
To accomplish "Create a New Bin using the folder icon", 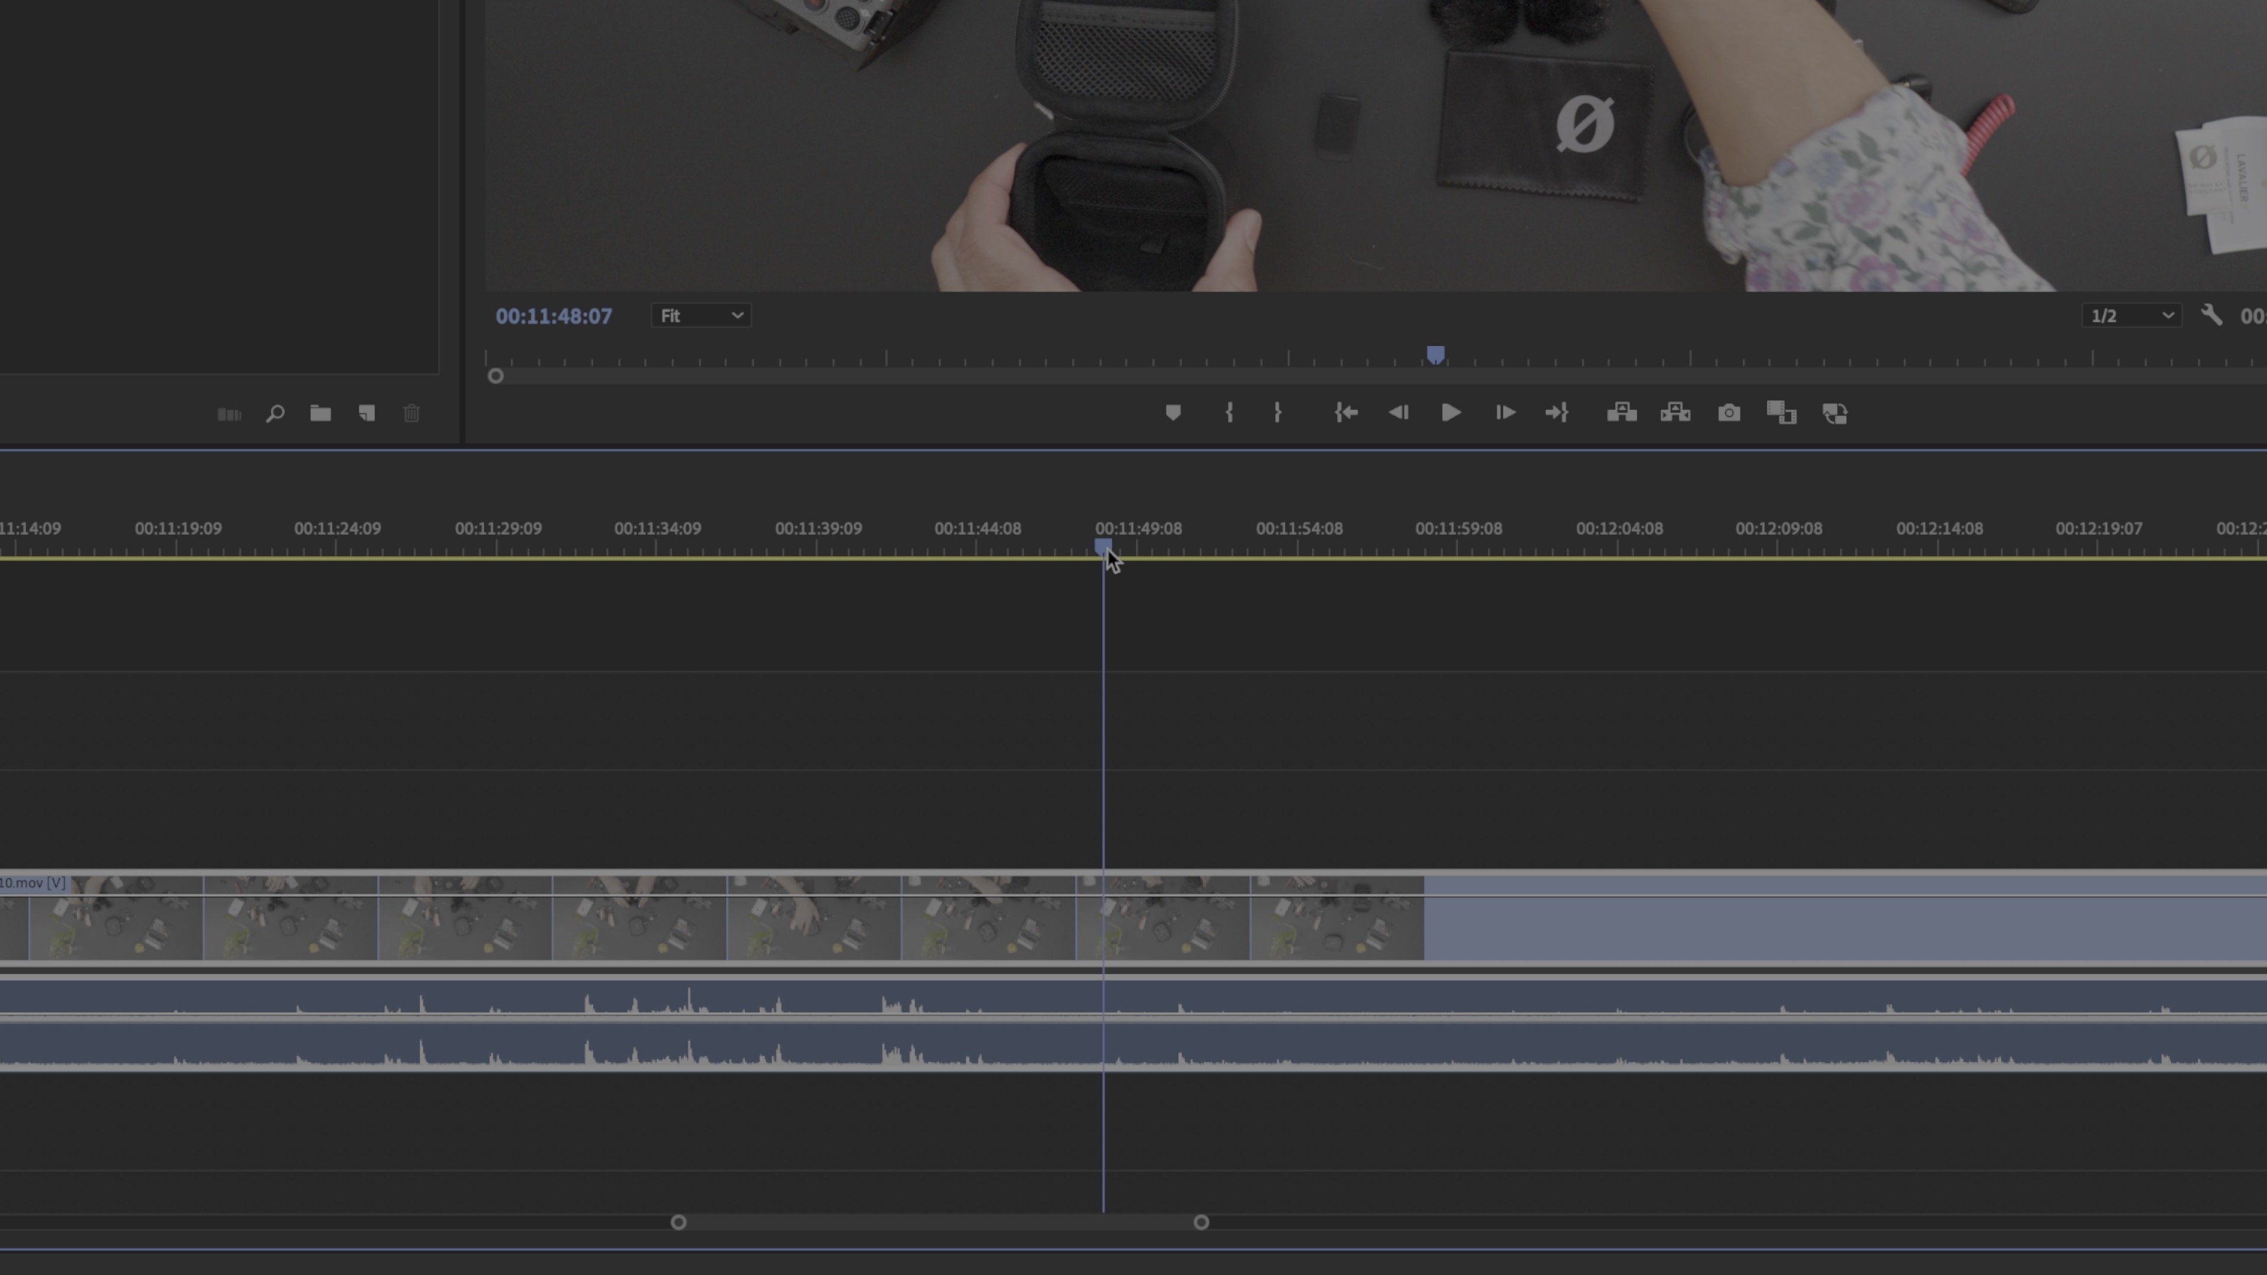I will [x=321, y=414].
